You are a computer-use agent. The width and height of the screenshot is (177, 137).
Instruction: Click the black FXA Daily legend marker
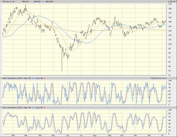click(x=13, y=2)
